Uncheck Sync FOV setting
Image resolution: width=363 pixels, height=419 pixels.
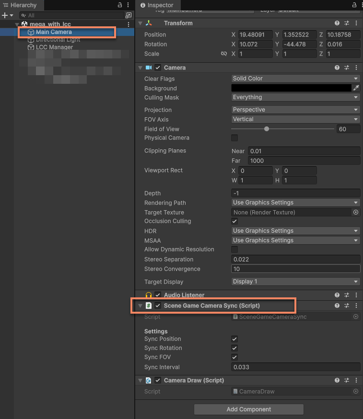[x=234, y=357]
